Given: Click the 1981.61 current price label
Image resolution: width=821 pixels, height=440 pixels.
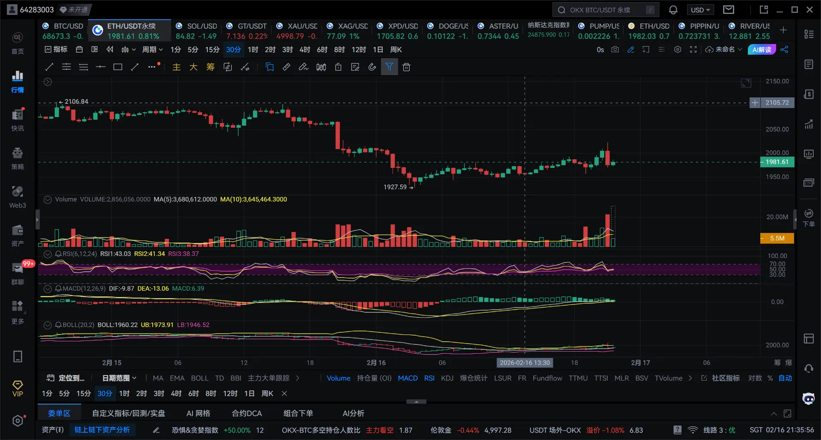Looking at the screenshot, I should click(777, 162).
